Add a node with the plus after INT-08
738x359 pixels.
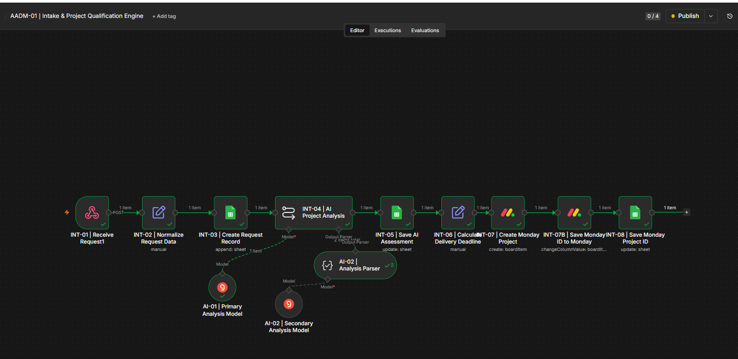[686, 212]
